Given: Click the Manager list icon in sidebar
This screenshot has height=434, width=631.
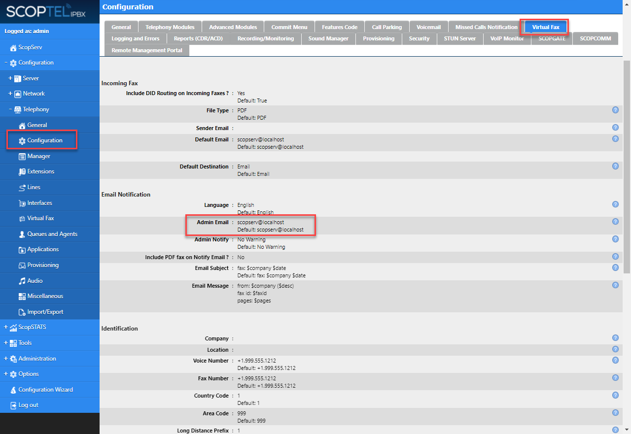Looking at the screenshot, I should (22, 156).
